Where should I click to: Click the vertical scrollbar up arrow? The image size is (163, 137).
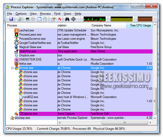click(x=155, y=25)
